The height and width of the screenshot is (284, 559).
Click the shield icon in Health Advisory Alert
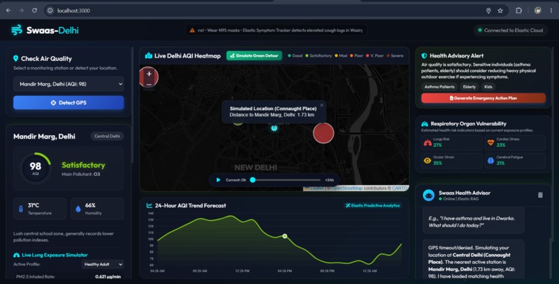click(x=424, y=56)
